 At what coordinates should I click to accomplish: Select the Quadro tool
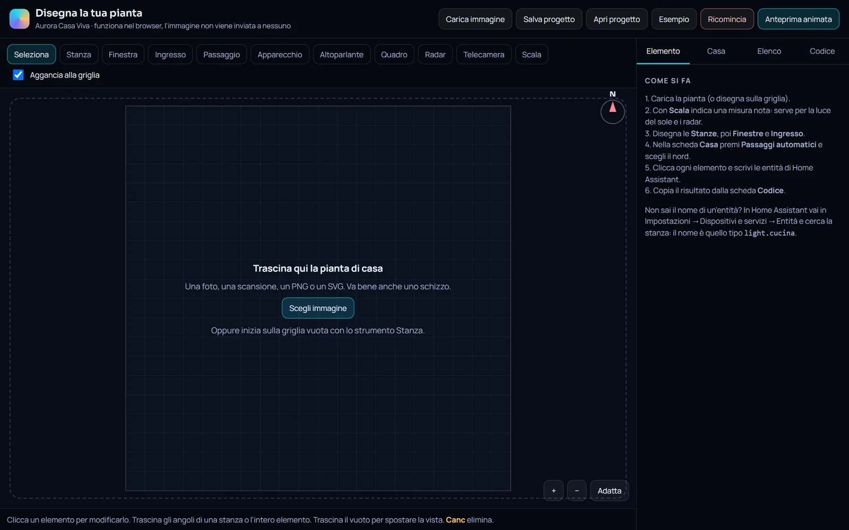(x=394, y=55)
